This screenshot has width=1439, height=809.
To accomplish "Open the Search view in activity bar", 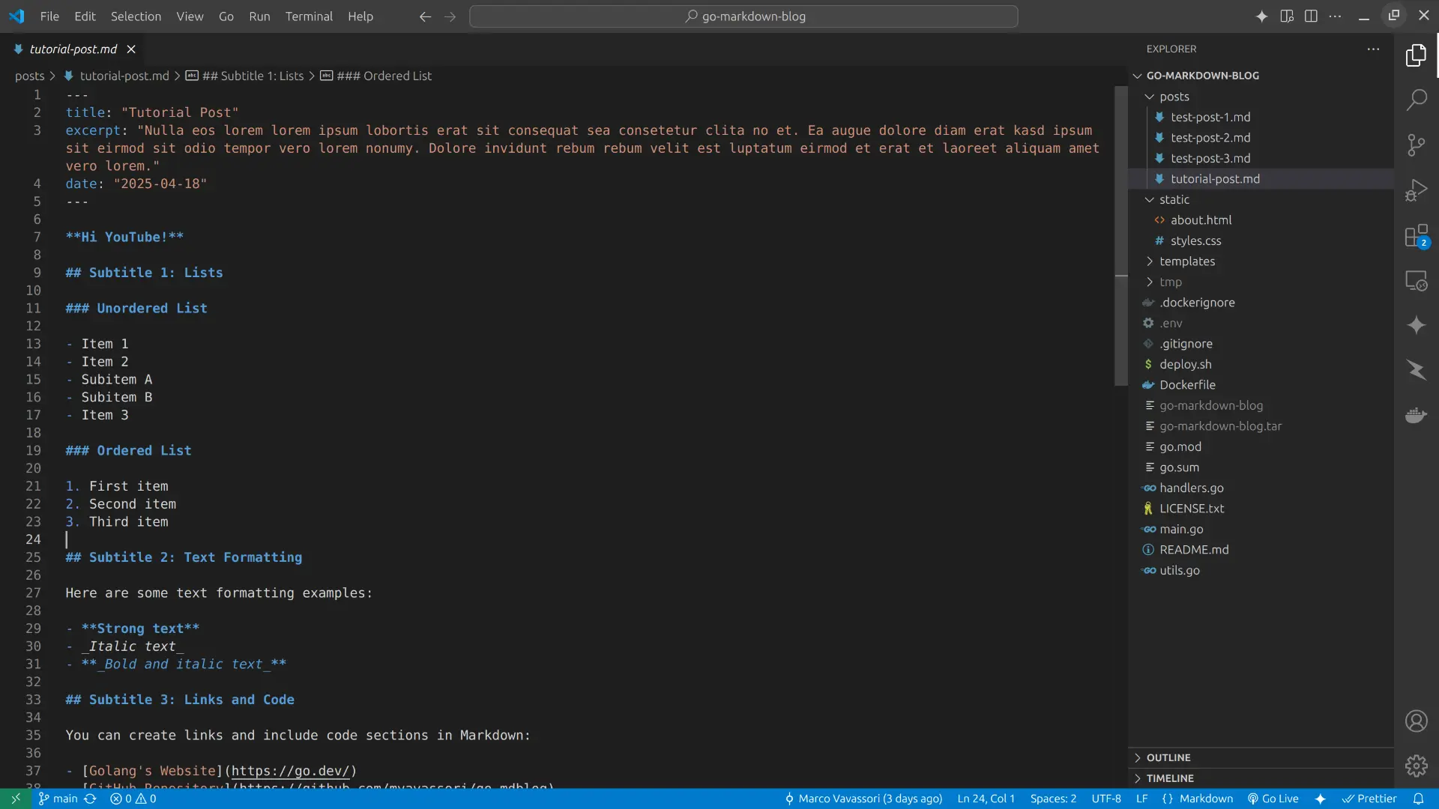I will point(1416,100).
